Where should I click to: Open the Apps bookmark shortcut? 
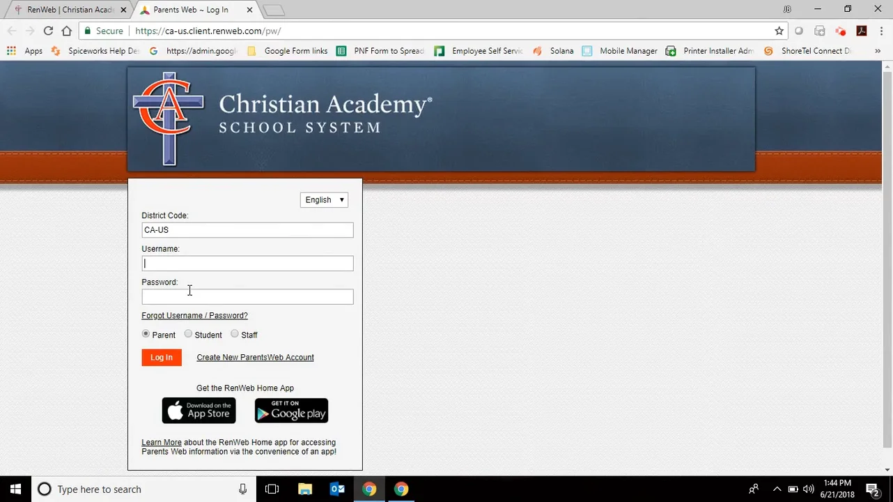point(25,51)
